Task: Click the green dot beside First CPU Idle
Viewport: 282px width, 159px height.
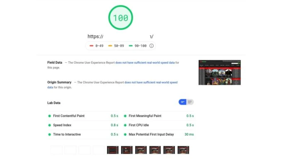Action: coord(125,125)
